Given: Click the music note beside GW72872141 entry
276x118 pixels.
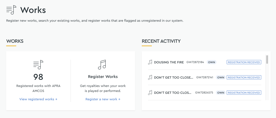Looking at the screenshot, I should click(x=150, y=77).
